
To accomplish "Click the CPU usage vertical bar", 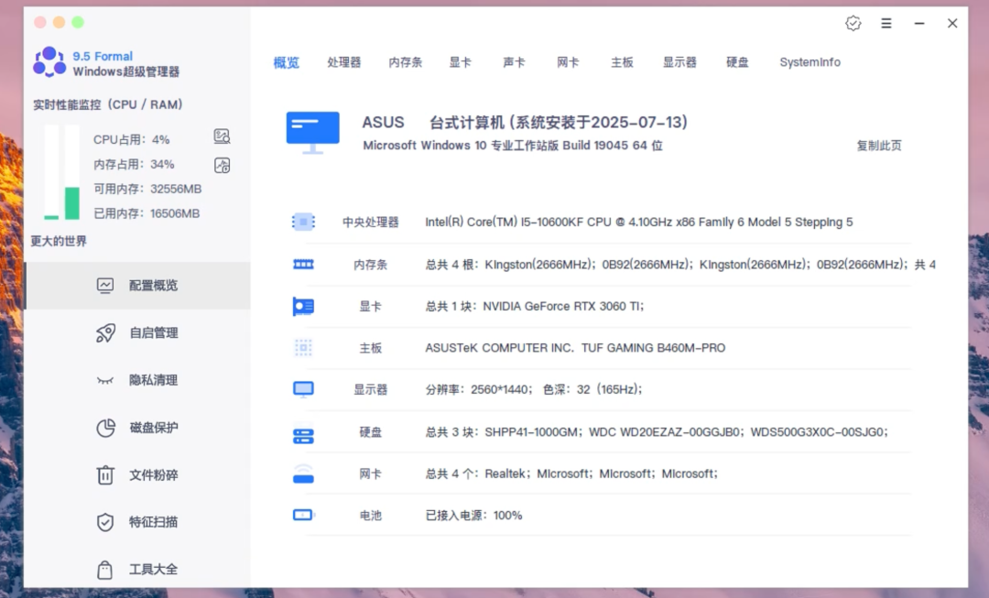I will click(51, 171).
